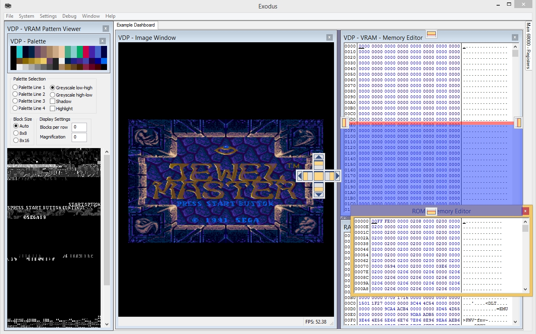Click the dock tab icon beside the VRAM Memory Editor title
Image resolution: width=536 pixels, height=334 pixels.
[x=431, y=35]
